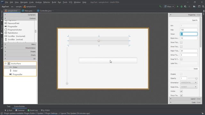Viewport: 205px width, 115px height.
Task: Click the progress bar on the design canvas
Action: (x=108, y=60)
